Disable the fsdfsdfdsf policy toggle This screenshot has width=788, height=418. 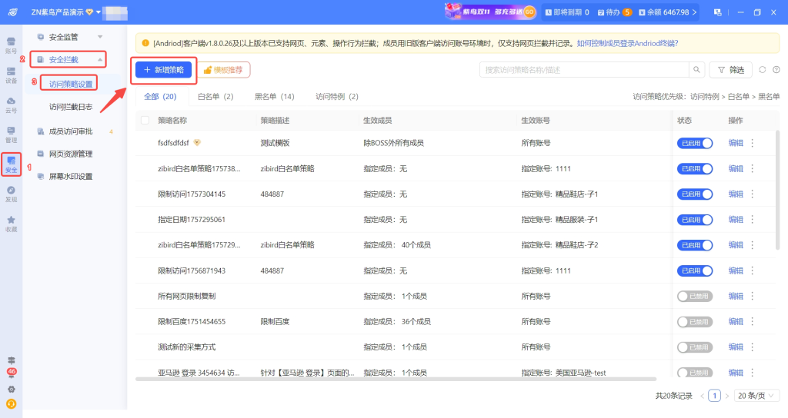coord(695,143)
